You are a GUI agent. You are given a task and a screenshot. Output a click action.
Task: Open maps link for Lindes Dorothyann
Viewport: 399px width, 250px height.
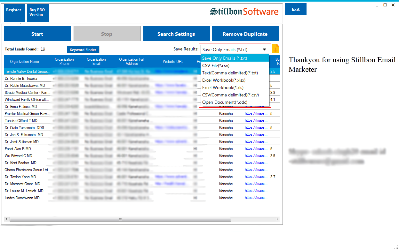[x=256, y=198]
